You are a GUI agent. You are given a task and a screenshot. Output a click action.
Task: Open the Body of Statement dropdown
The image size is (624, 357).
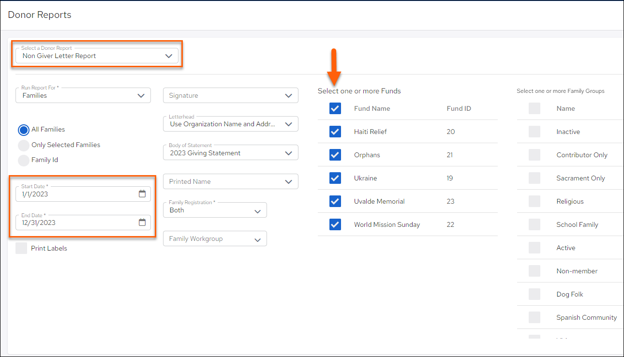click(231, 153)
